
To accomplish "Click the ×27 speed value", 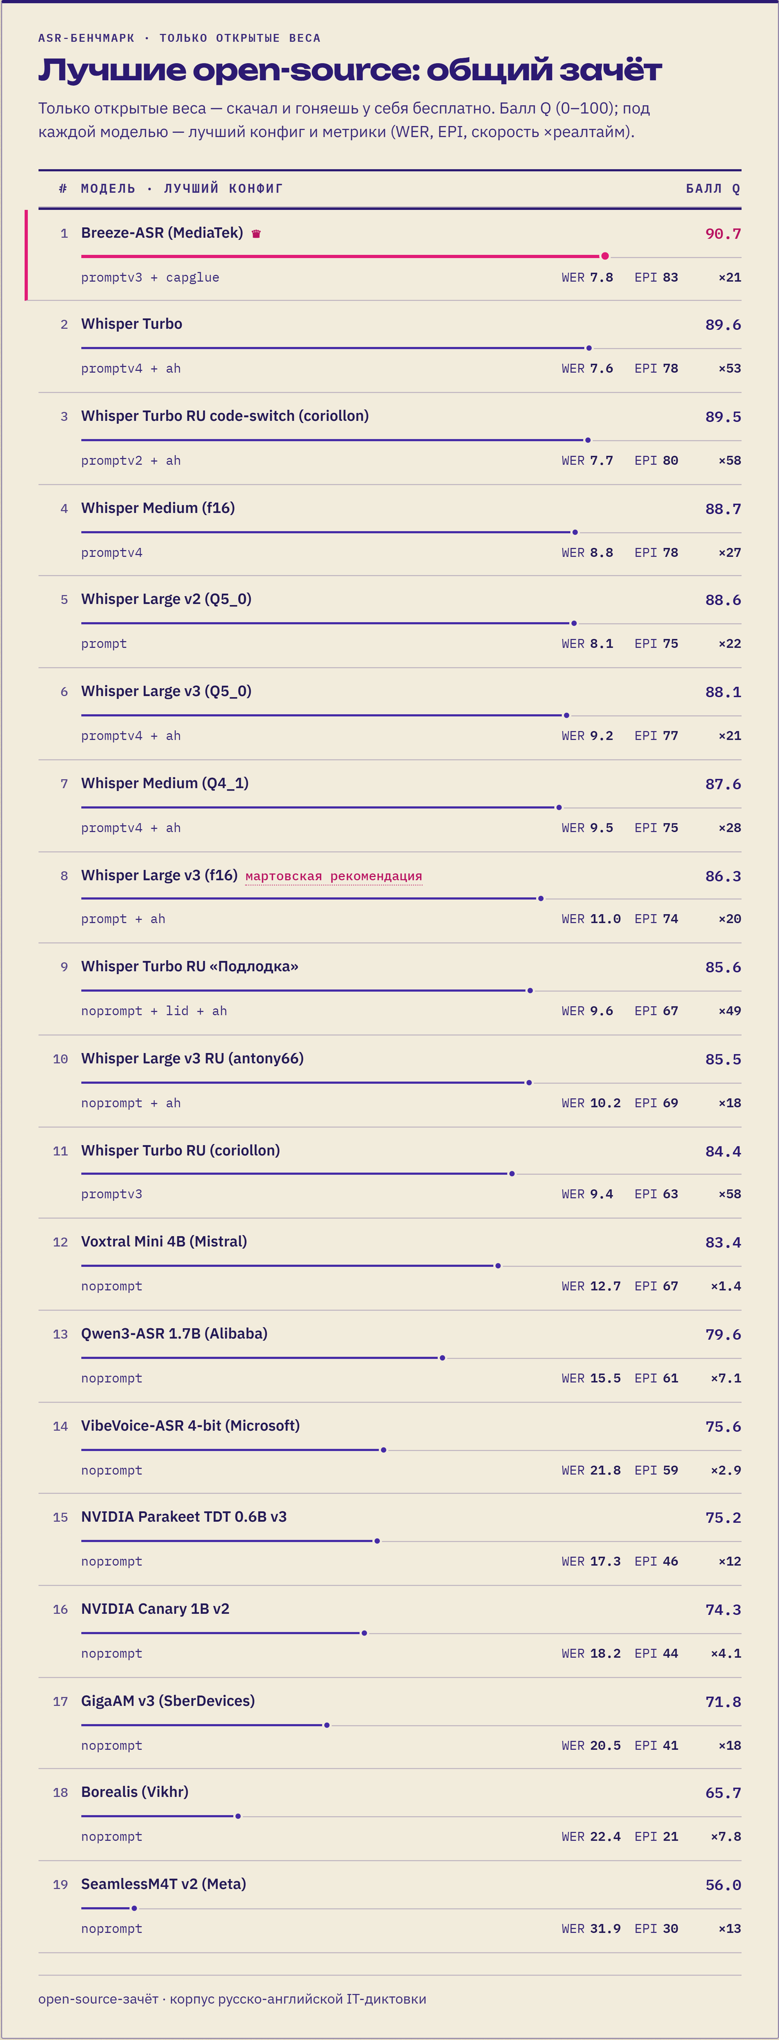I will pos(730,552).
